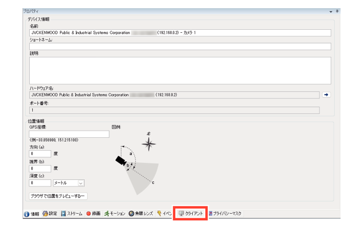Click the 説明 text area
Image resolution: width=363 pixels, height=227 pixels.
coord(180,71)
